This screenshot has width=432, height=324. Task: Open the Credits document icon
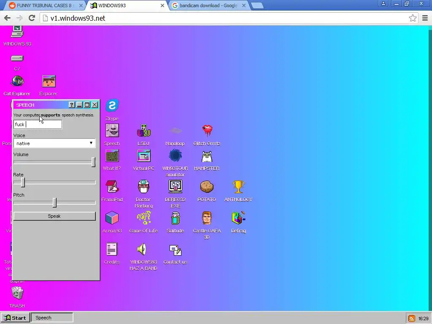click(x=112, y=249)
